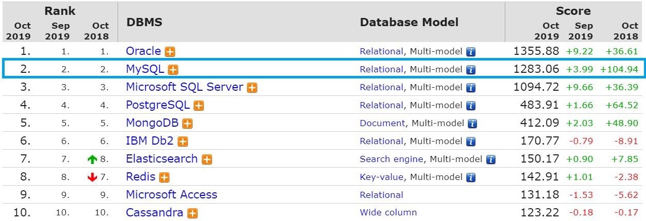Image resolution: width=646 pixels, height=221 pixels.
Task: Click the info icon in the Redis row
Action: tap(471, 177)
